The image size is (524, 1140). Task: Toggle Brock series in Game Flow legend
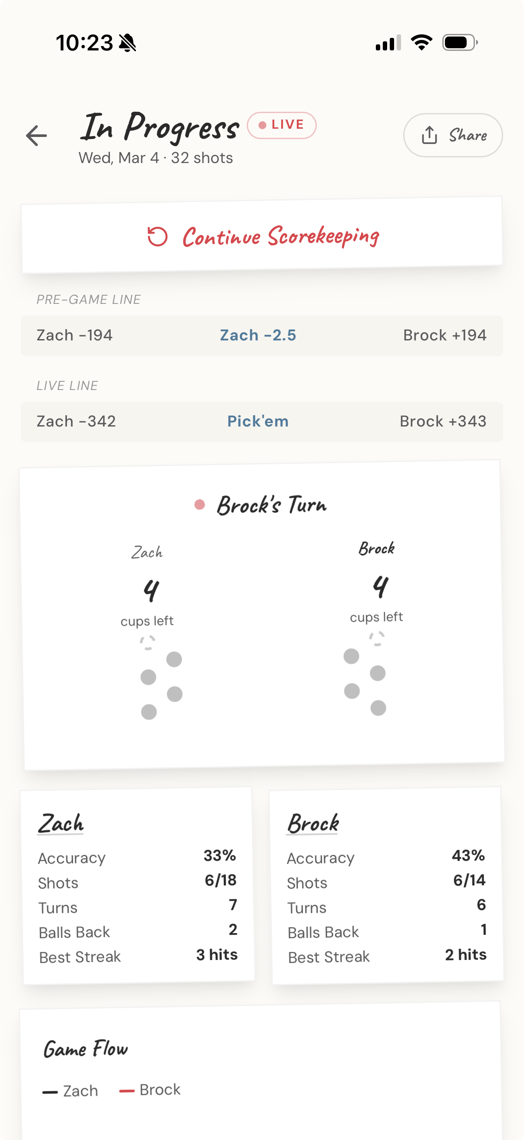coord(150,1090)
